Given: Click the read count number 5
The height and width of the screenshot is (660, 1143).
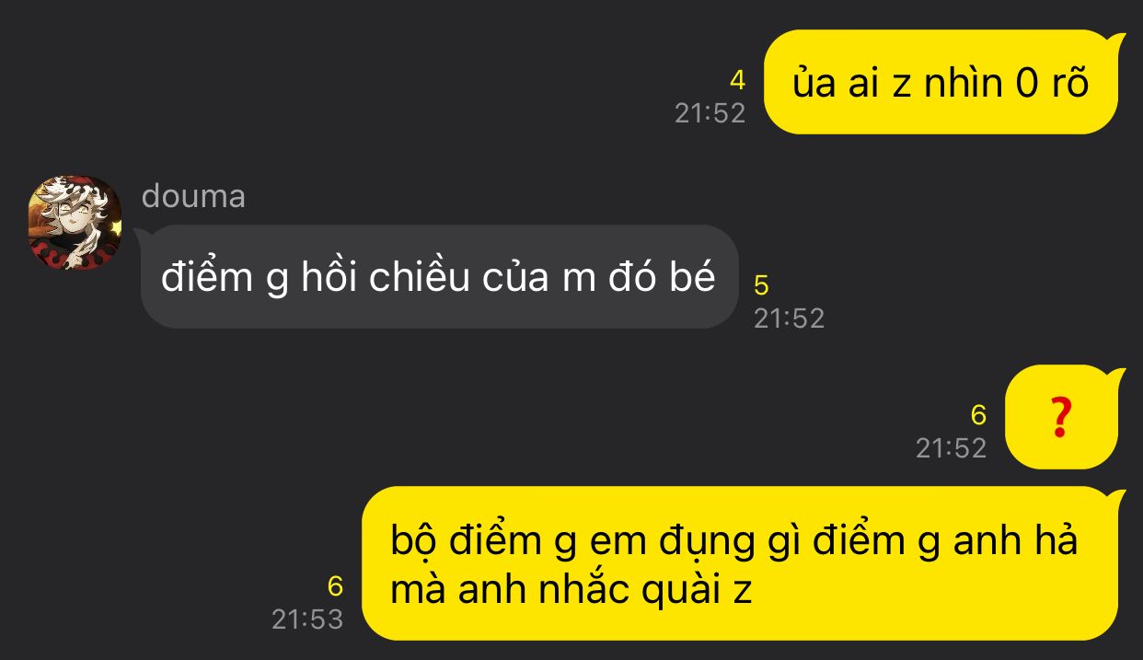Looking at the screenshot, I should pos(761,285).
